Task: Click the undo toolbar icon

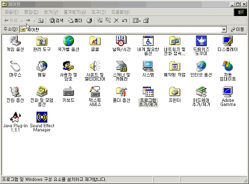Action: (124, 21)
